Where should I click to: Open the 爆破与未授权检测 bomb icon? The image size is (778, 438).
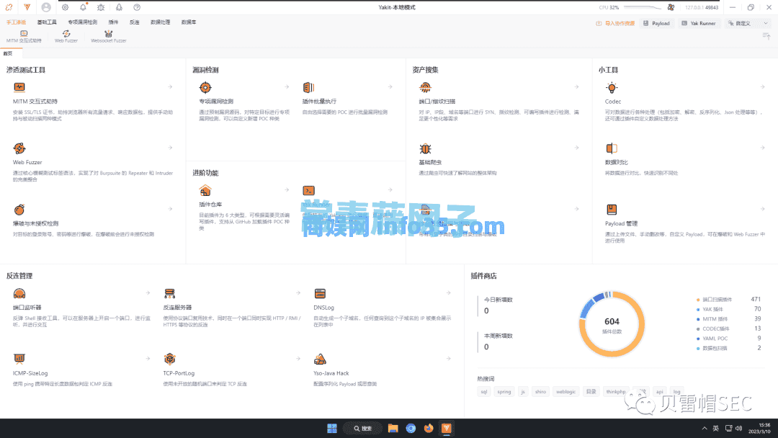tap(19, 210)
